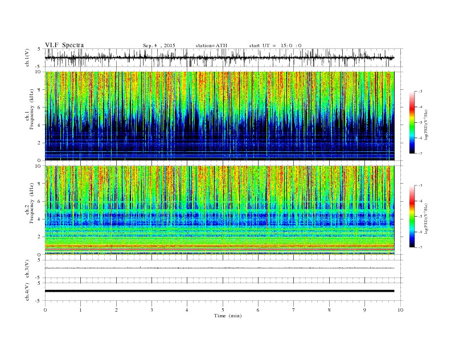Click the 8 kHz tick label of ch.2 spectrogram

(x=39, y=184)
